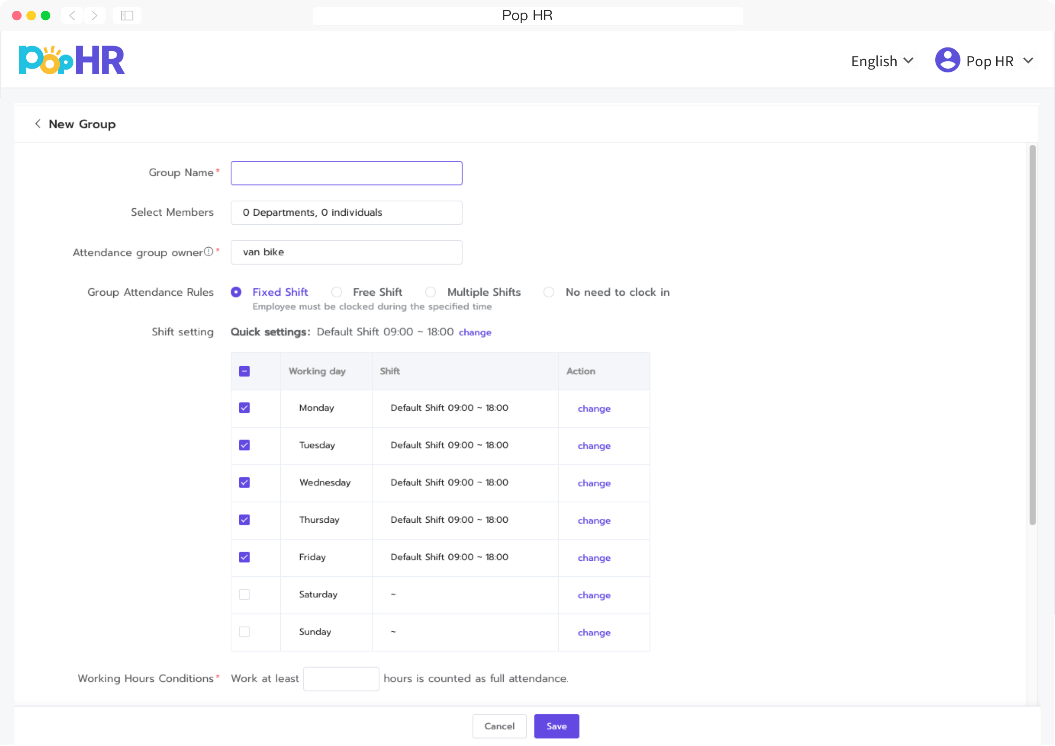This screenshot has height=746, width=1055.
Task: Focus the Group Name input field
Action: (x=346, y=173)
